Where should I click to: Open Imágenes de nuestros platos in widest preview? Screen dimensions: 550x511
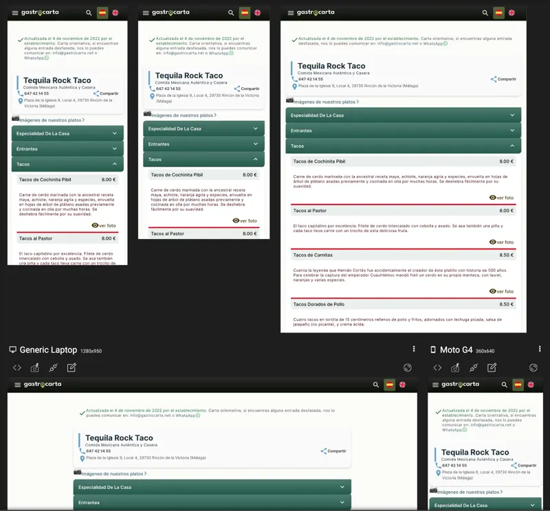326,102
